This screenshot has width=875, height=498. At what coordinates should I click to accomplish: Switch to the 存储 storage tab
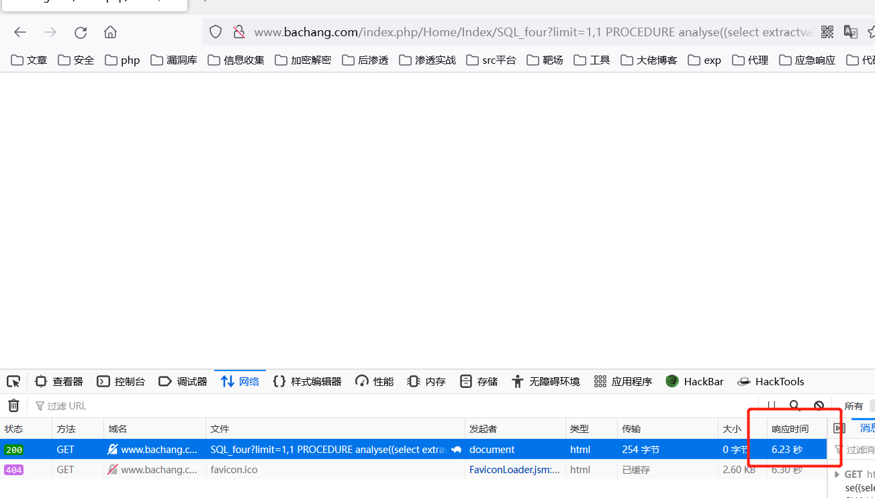tap(479, 381)
